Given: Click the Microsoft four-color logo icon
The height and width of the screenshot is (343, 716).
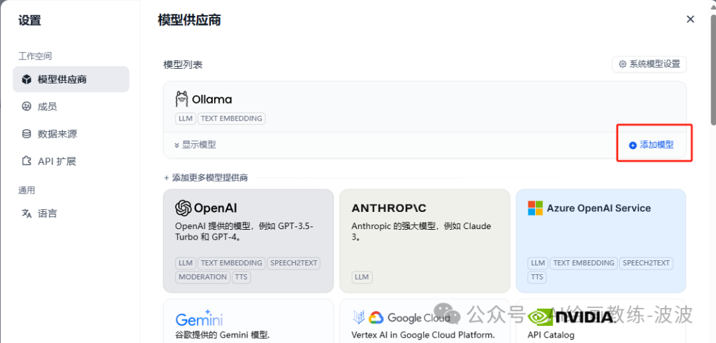Looking at the screenshot, I should pos(535,208).
